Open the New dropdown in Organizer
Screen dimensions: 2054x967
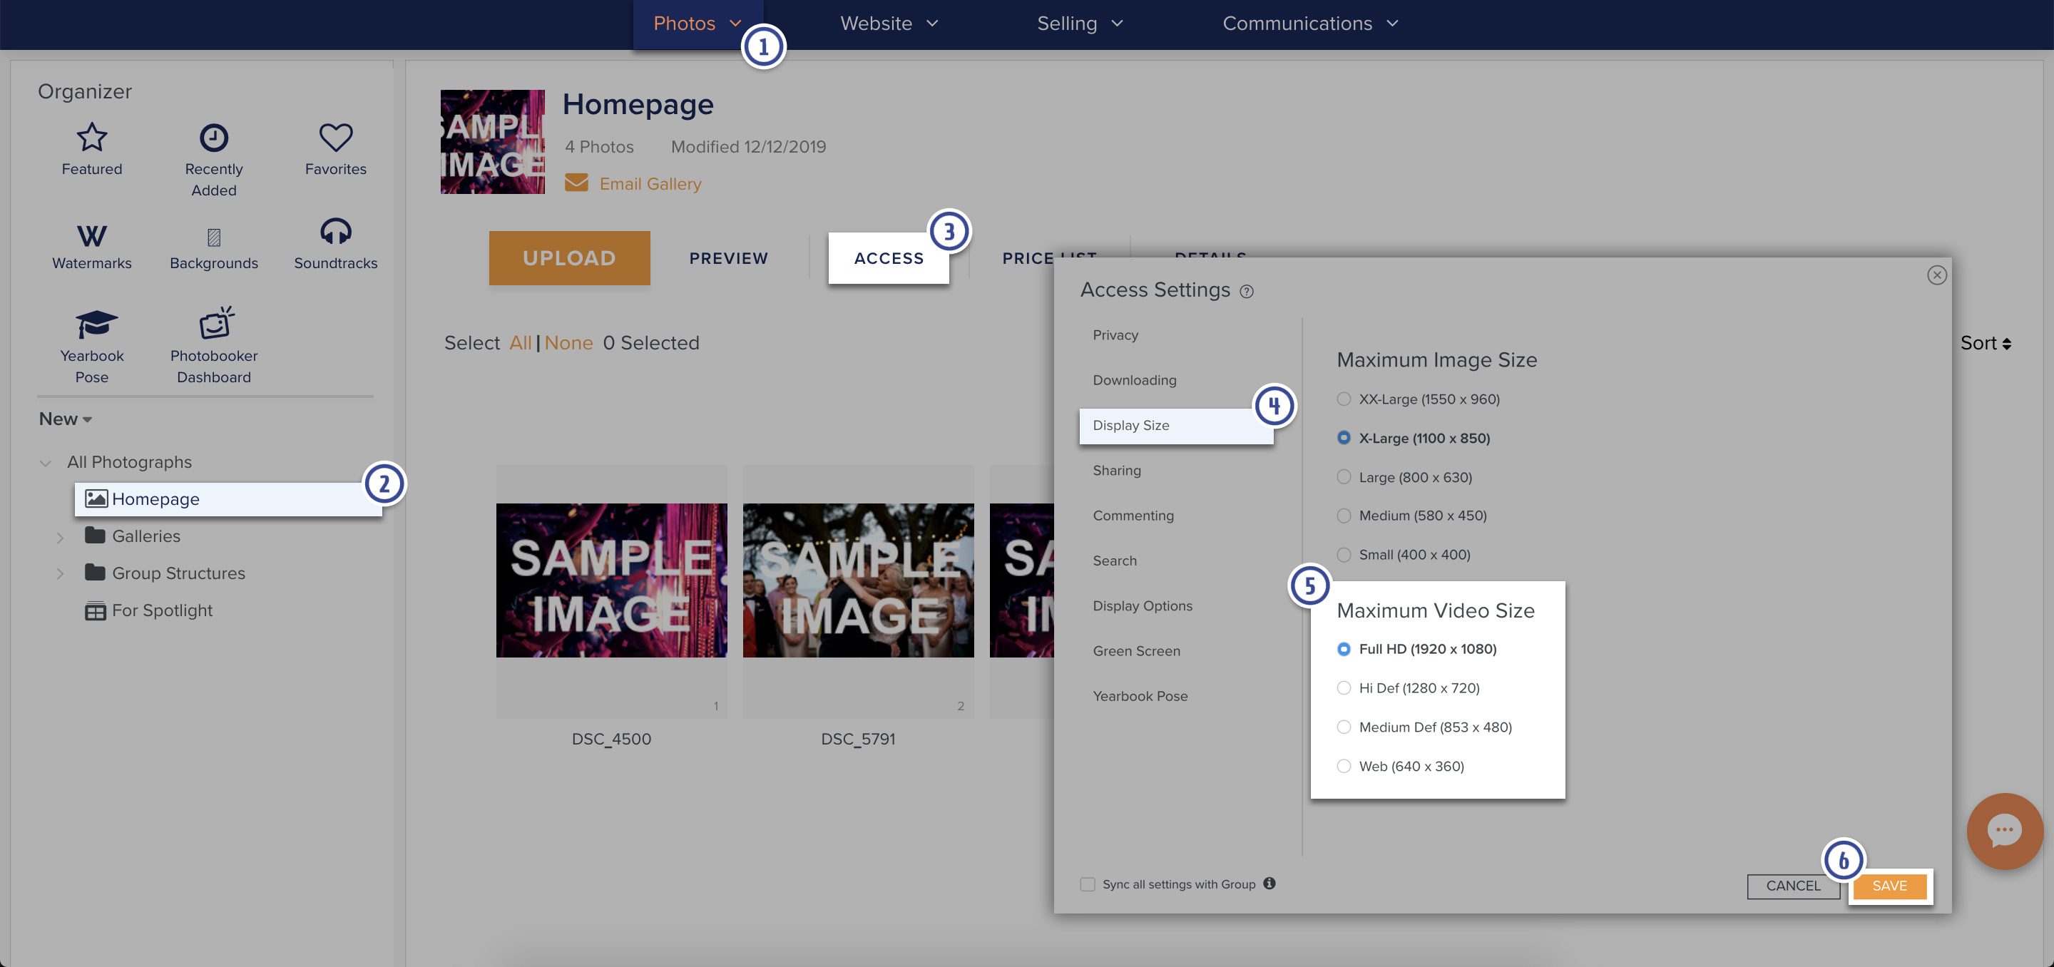click(66, 419)
